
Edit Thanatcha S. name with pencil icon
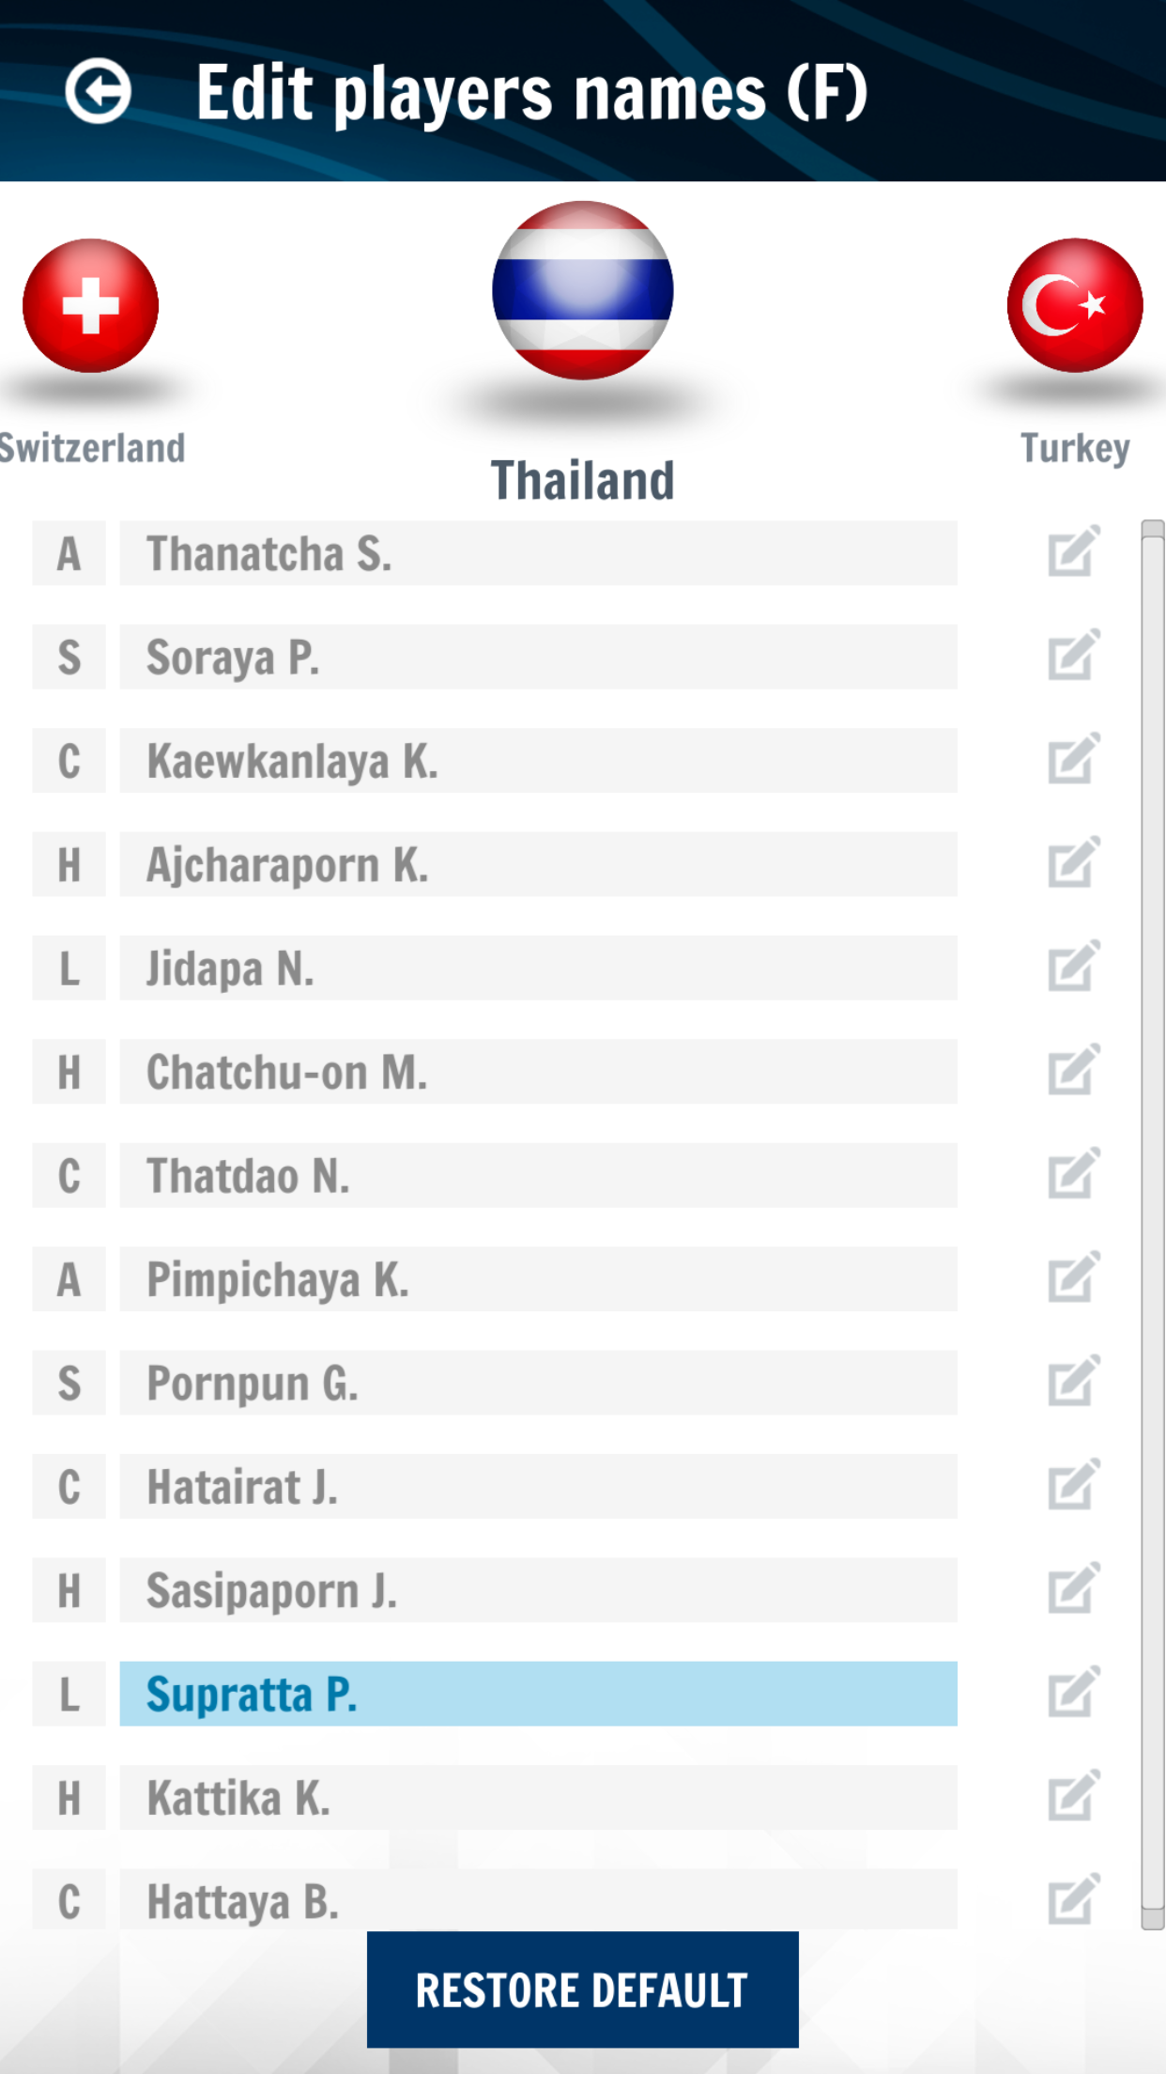(1073, 552)
